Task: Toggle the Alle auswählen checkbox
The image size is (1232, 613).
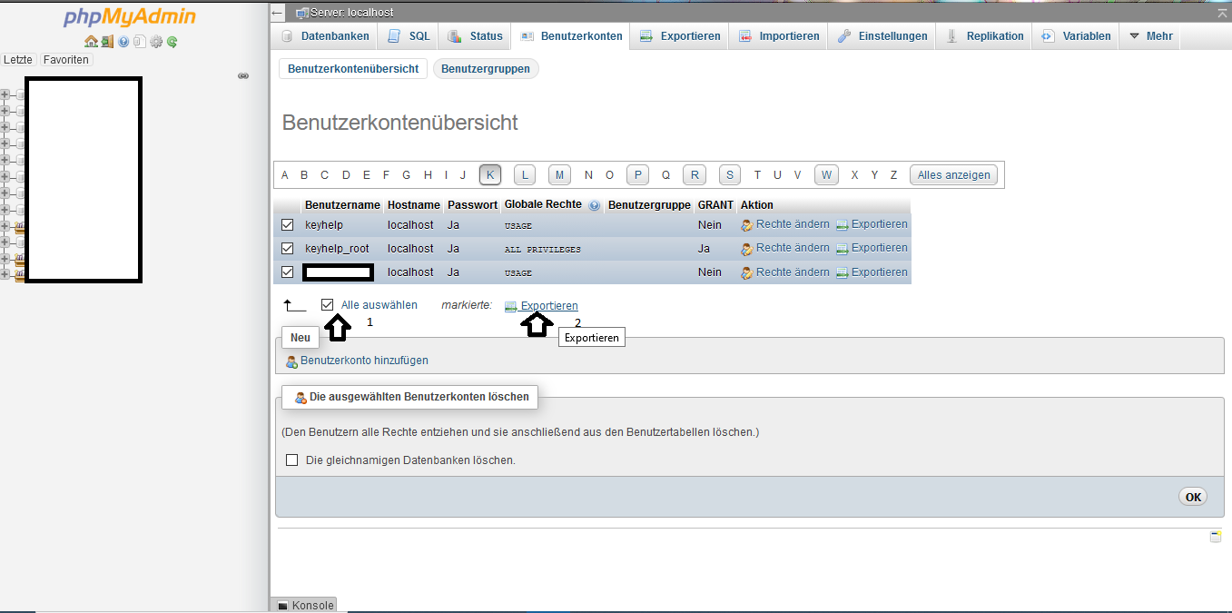Action: click(x=328, y=305)
